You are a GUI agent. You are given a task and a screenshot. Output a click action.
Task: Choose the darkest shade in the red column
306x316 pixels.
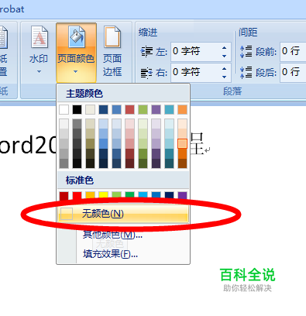click(129, 163)
